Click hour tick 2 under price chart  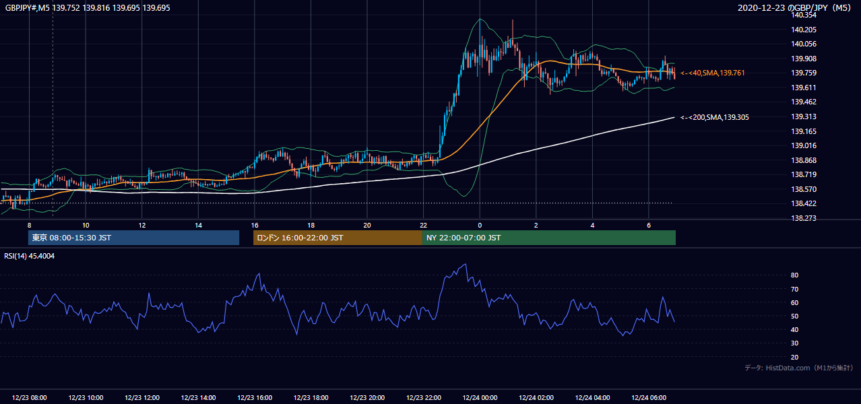tap(536, 225)
